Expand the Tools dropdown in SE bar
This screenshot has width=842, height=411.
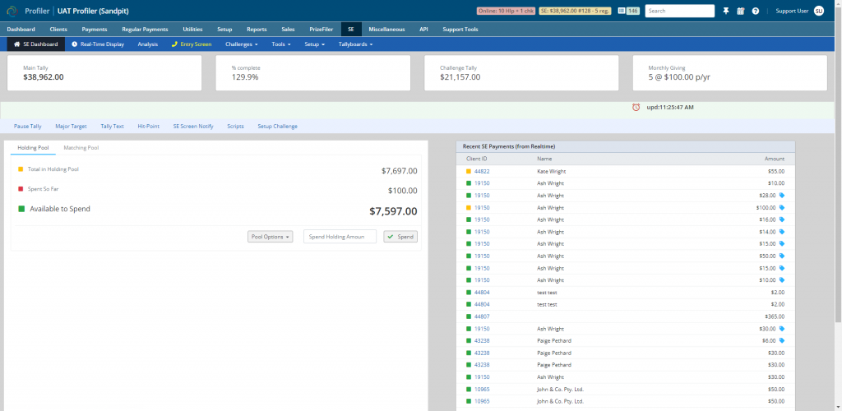tap(281, 44)
